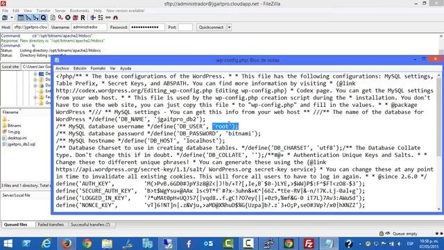Switch to Failed transfers tab

tap(51, 224)
